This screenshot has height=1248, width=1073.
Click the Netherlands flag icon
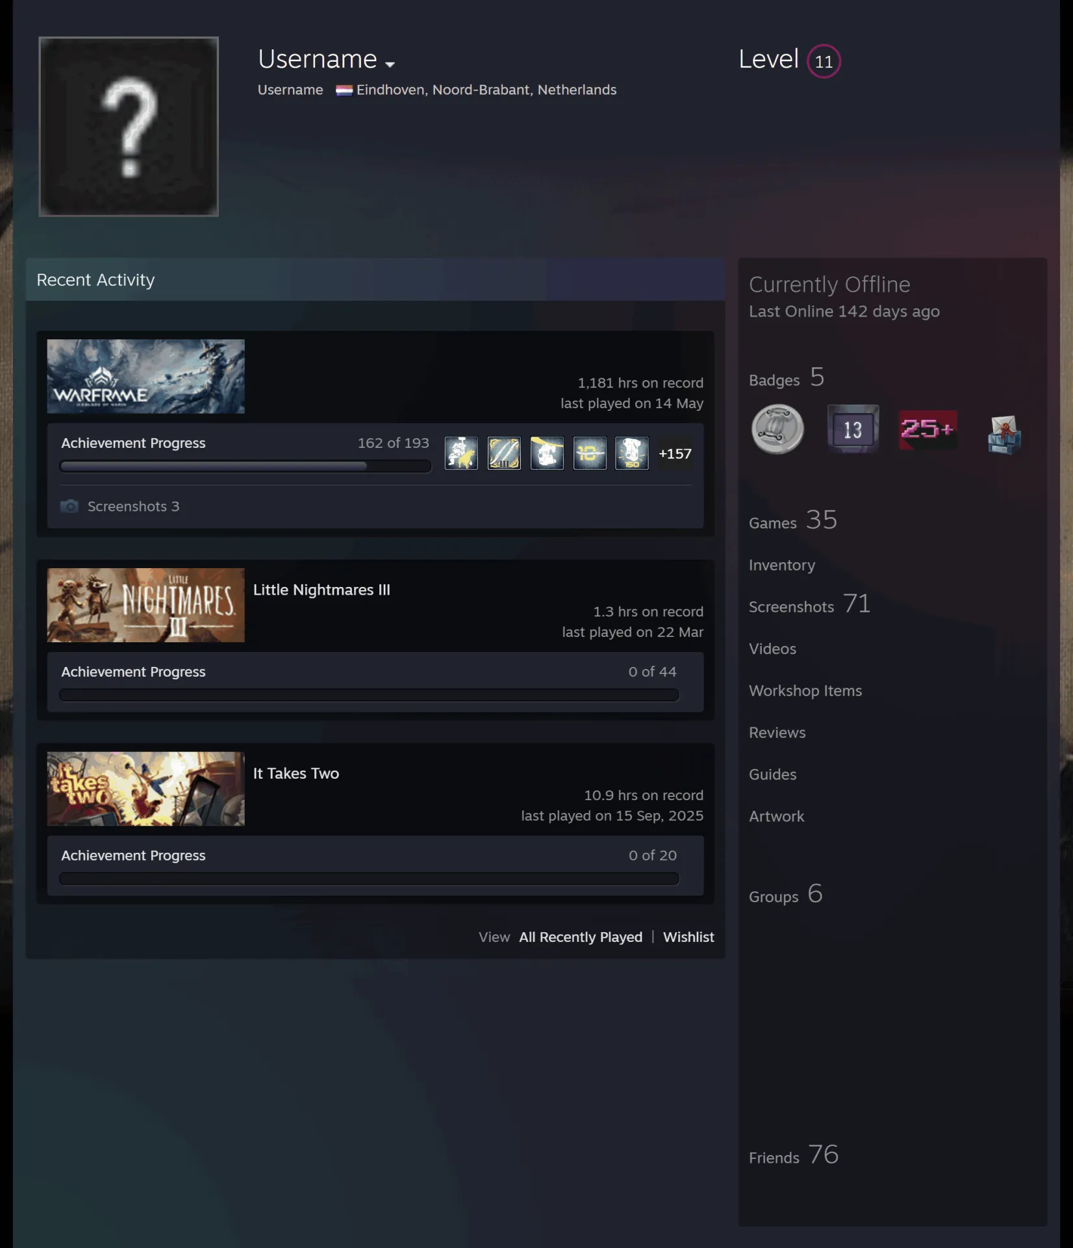(x=344, y=90)
